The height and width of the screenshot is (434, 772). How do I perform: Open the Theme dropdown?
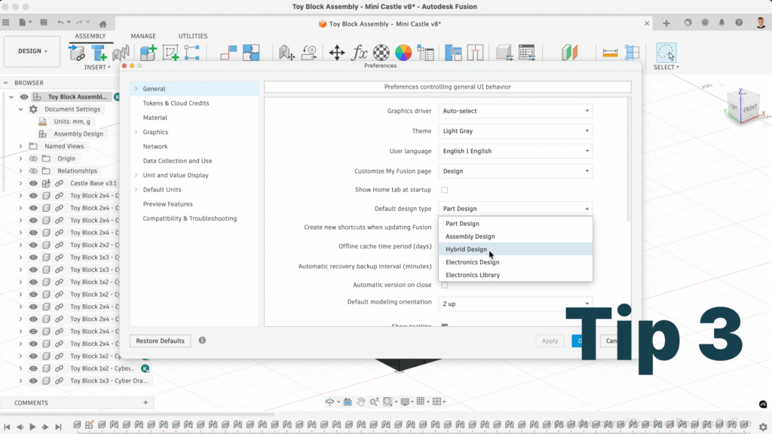click(x=515, y=131)
